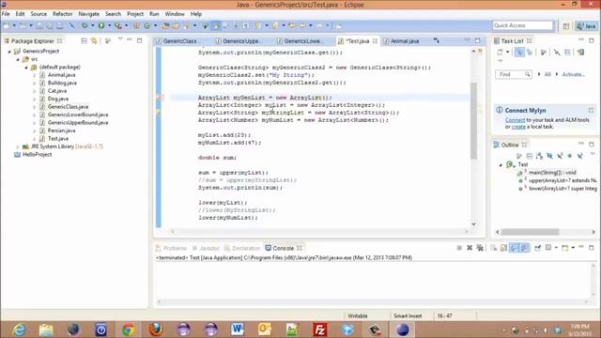Click the Last Edit Location toolbar icon
The image size is (601, 338).
tap(292, 25)
